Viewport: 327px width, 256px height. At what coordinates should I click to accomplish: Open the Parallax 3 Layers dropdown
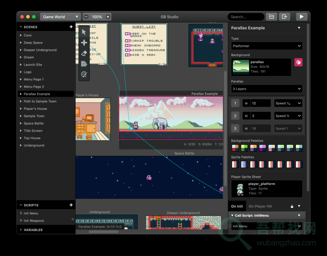267,89
